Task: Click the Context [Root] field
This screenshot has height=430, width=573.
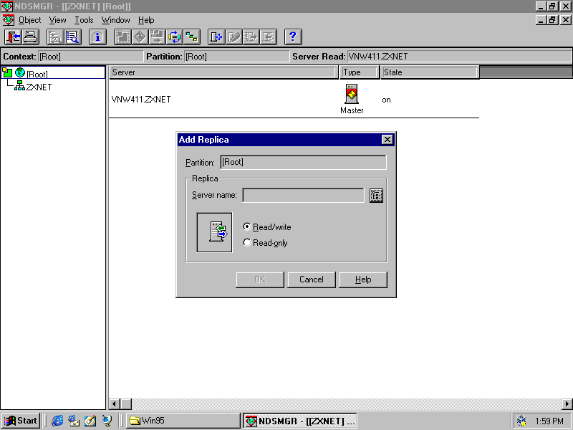Action: click(91, 57)
